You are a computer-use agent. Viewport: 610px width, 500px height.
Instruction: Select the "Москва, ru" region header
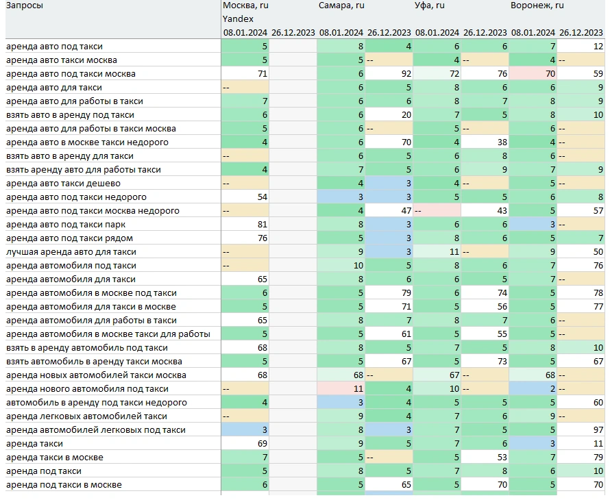tap(245, 5)
